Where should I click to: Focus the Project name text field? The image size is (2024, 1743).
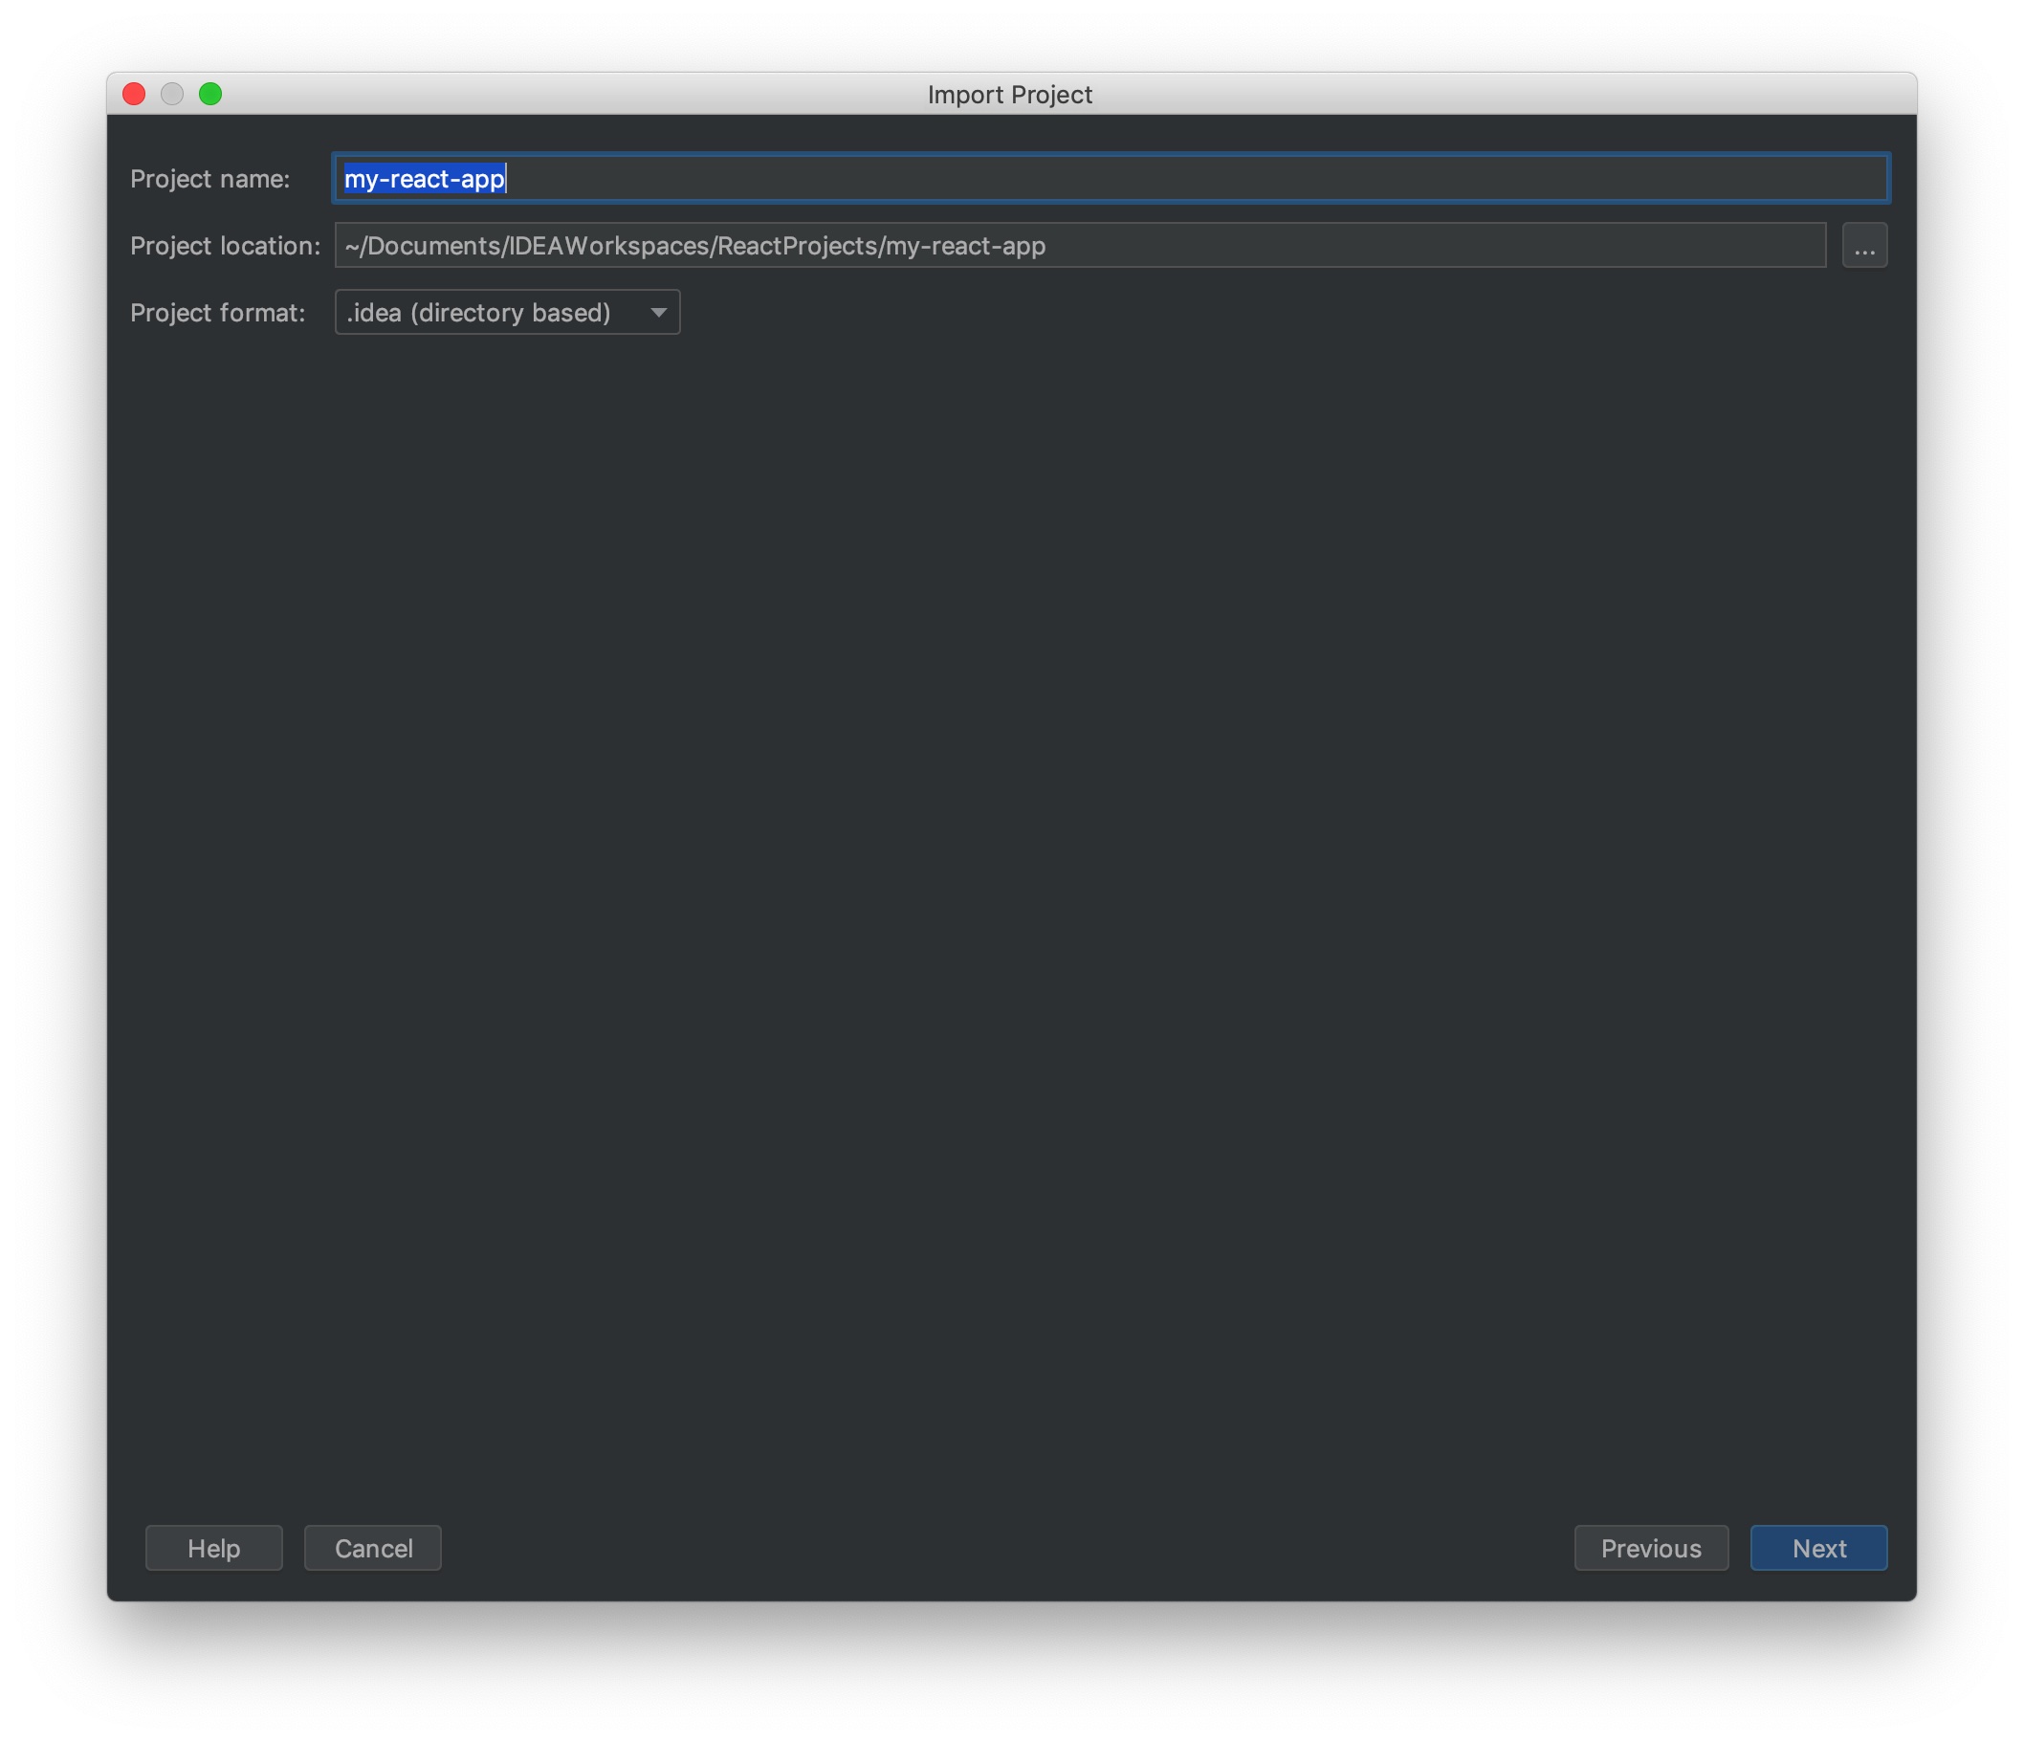coord(1110,179)
